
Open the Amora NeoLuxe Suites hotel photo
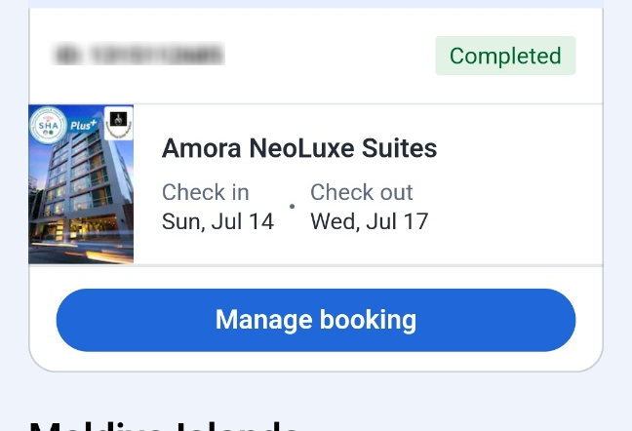(81, 184)
